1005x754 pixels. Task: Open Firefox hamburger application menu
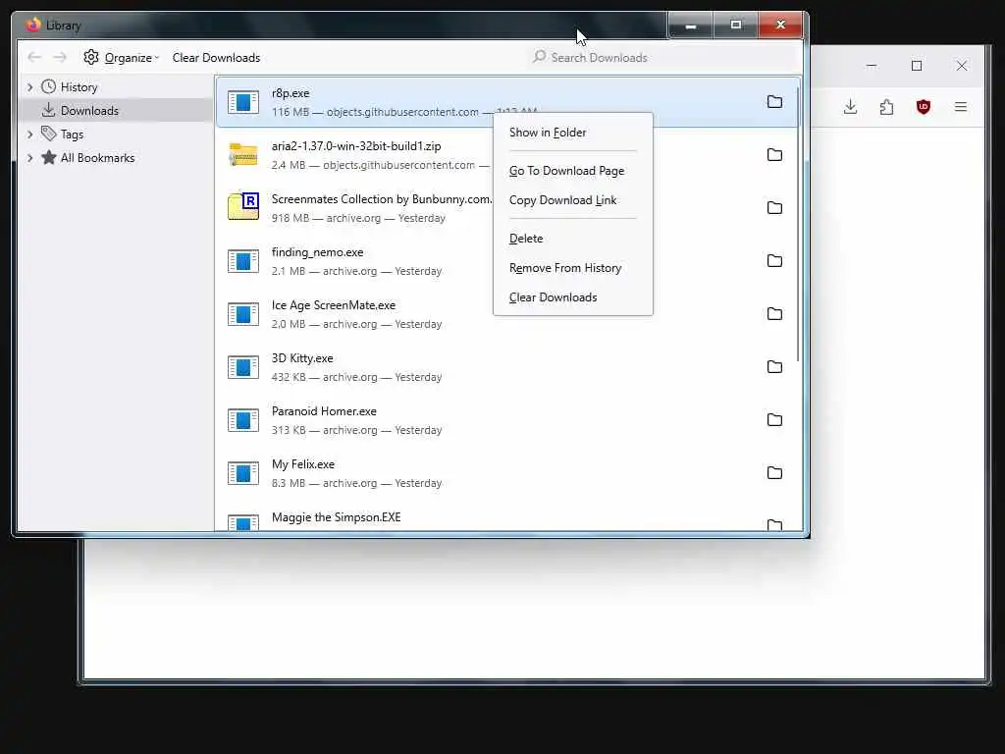[960, 107]
